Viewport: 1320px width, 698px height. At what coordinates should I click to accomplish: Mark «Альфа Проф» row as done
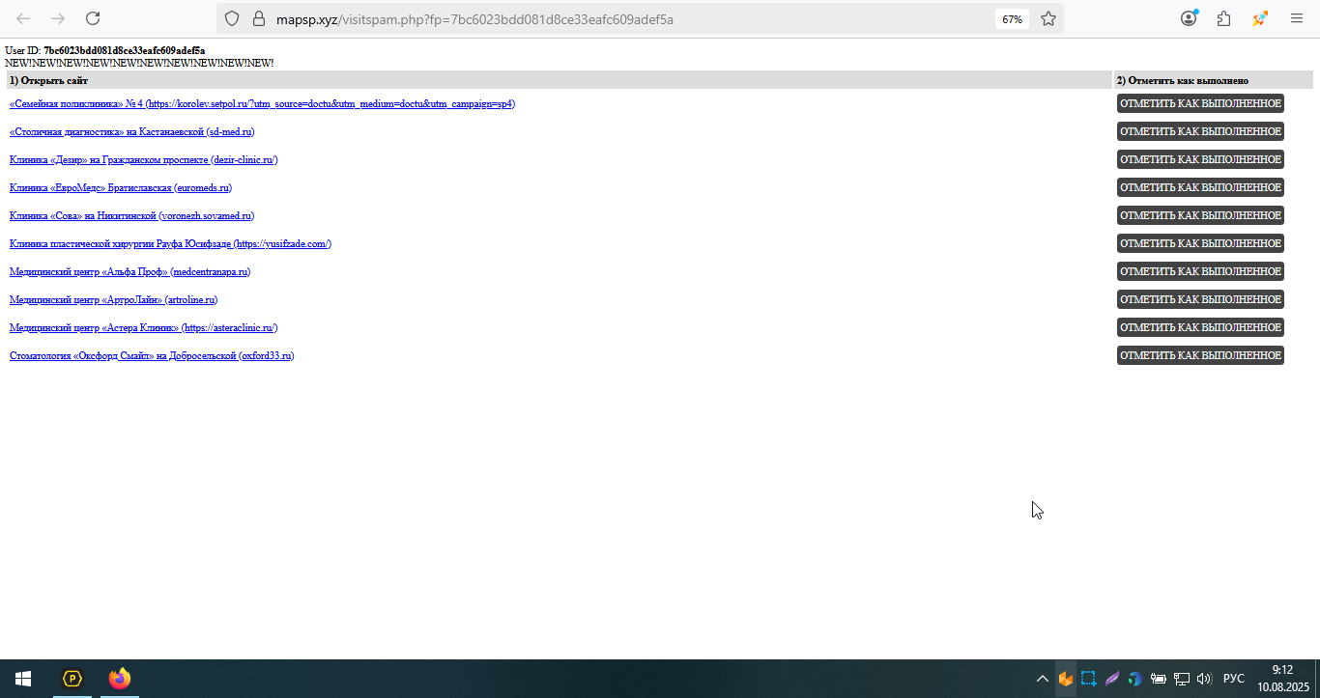tap(1200, 271)
